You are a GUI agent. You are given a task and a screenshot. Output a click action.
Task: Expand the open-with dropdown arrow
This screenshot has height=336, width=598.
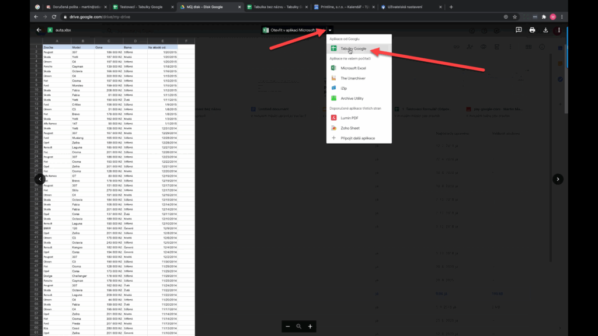(330, 30)
